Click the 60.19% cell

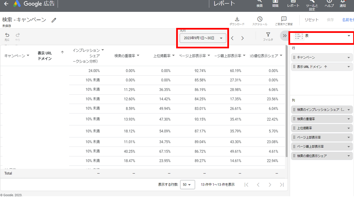[x=236, y=71]
